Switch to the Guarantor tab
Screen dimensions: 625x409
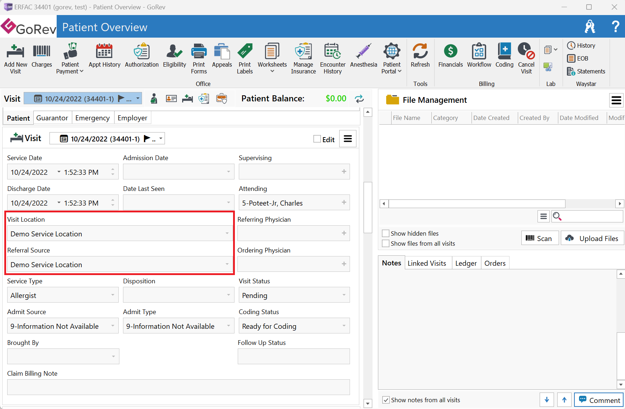(52, 118)
